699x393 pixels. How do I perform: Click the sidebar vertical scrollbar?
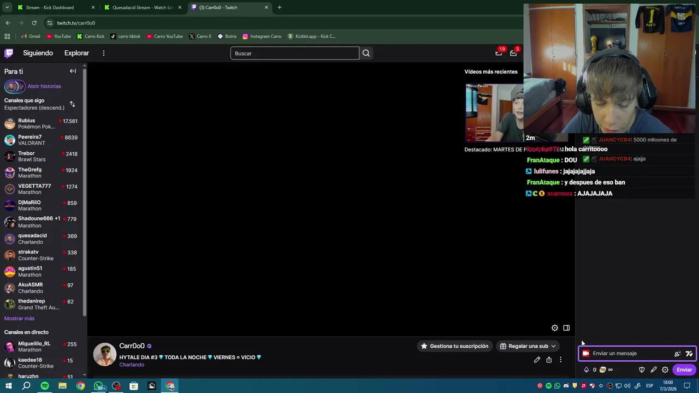click(x=84, y=191)
